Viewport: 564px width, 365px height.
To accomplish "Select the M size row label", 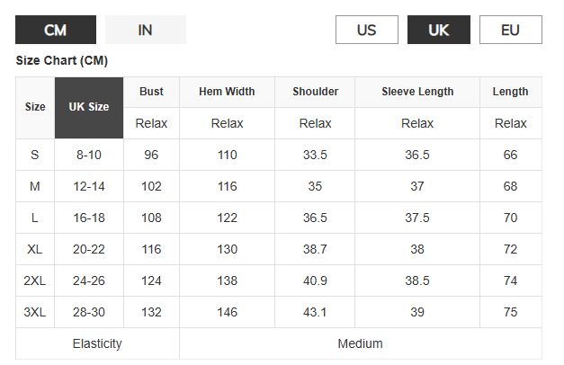I will 35,186.
